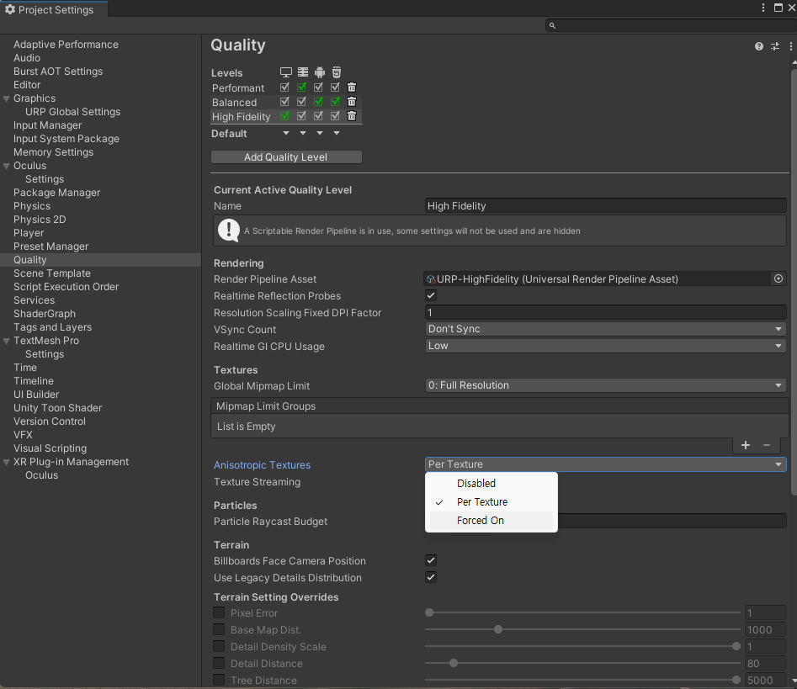Collapse the Oculus tree section
797x689 pixels.
pos(7,166)
